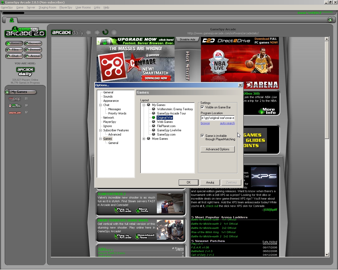The height and width of the screenshot is (270, 338).
Task: Toggle Visible on Game Bar checkbox
Action: pyautogui.click(x=202, y=107)
